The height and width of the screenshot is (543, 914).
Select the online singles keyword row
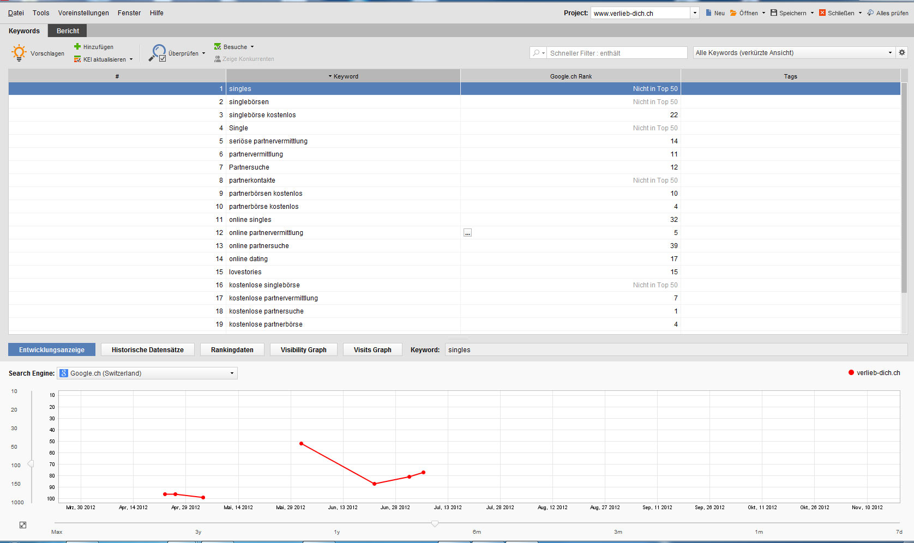click(x=454, y=220)
